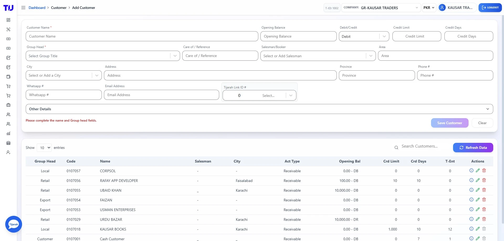Click the delete trash icon for FAIZAN
The width and height of the screenshot is (504, 241).
click(x=484, y=200)
